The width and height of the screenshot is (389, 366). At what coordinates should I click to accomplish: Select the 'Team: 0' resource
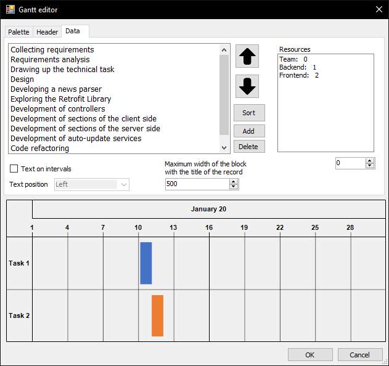coord(326,59)
